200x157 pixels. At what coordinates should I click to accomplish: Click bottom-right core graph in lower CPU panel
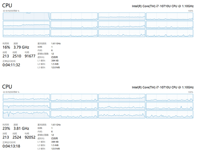pyautogui.click(x=169, y=114)
